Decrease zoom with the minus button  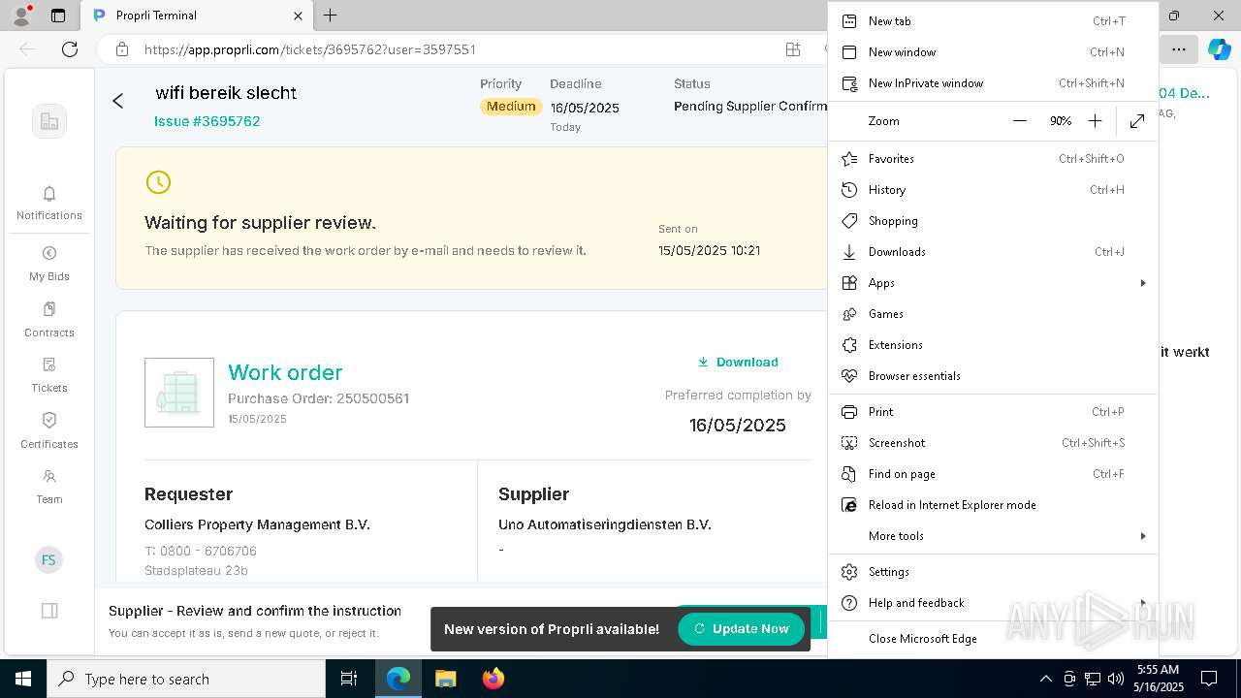(x=1020, y=121)
